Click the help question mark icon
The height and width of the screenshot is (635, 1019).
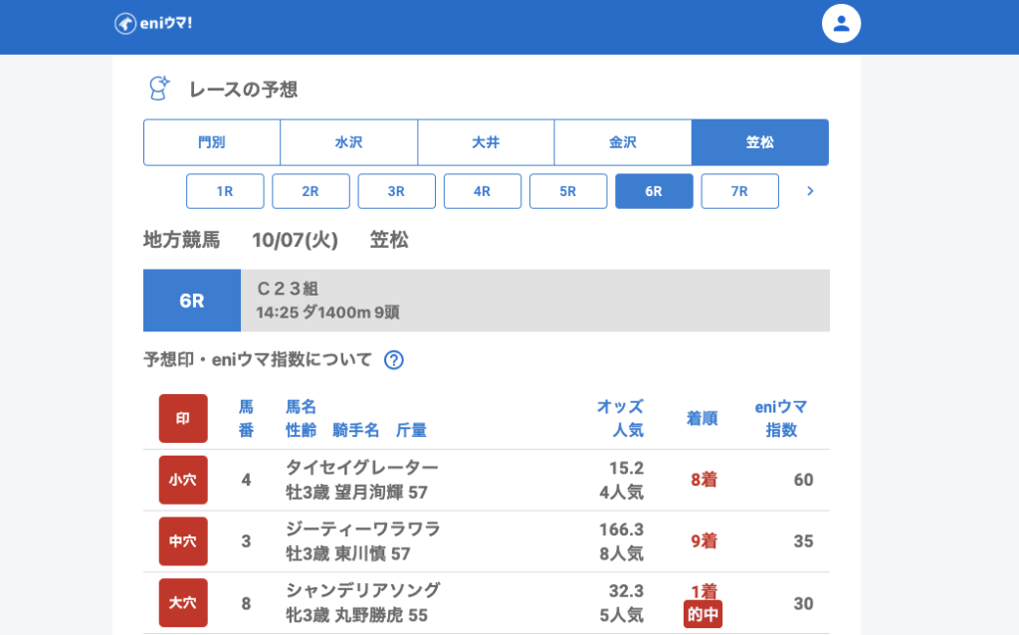(x=393, y=360)
